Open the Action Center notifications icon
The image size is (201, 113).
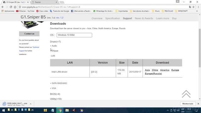pyautogui.click(x=196, y=110)
